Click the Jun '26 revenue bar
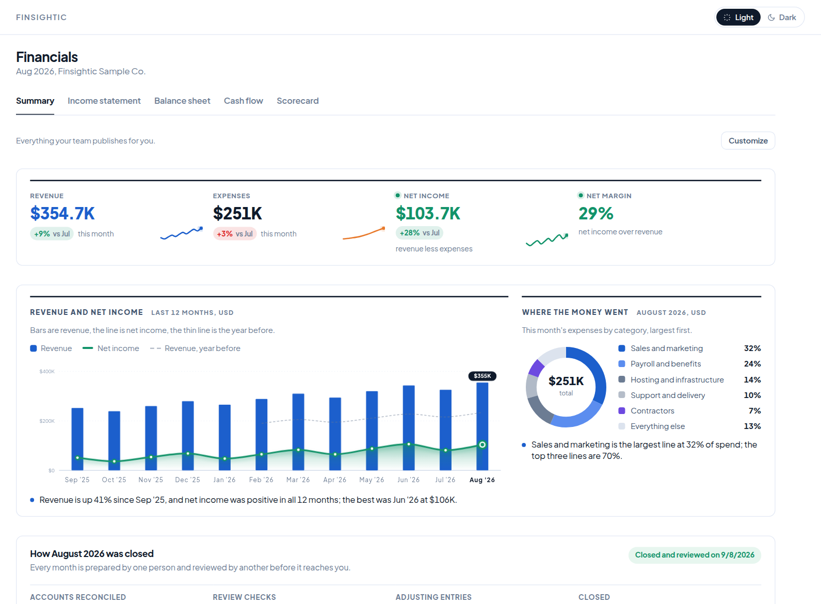This screenshot has height=604, width=821. (x=409, y=428)
